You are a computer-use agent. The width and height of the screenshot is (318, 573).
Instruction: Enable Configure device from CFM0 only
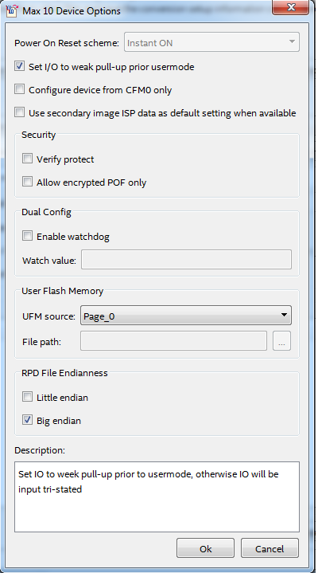(x=19, y=89)
